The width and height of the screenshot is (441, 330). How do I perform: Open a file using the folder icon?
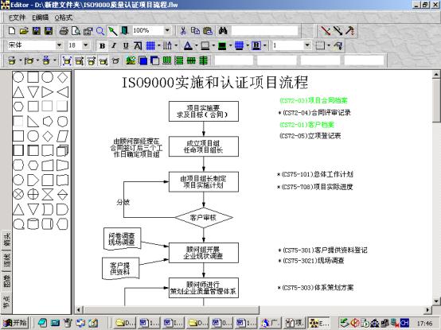pos(24,30)
